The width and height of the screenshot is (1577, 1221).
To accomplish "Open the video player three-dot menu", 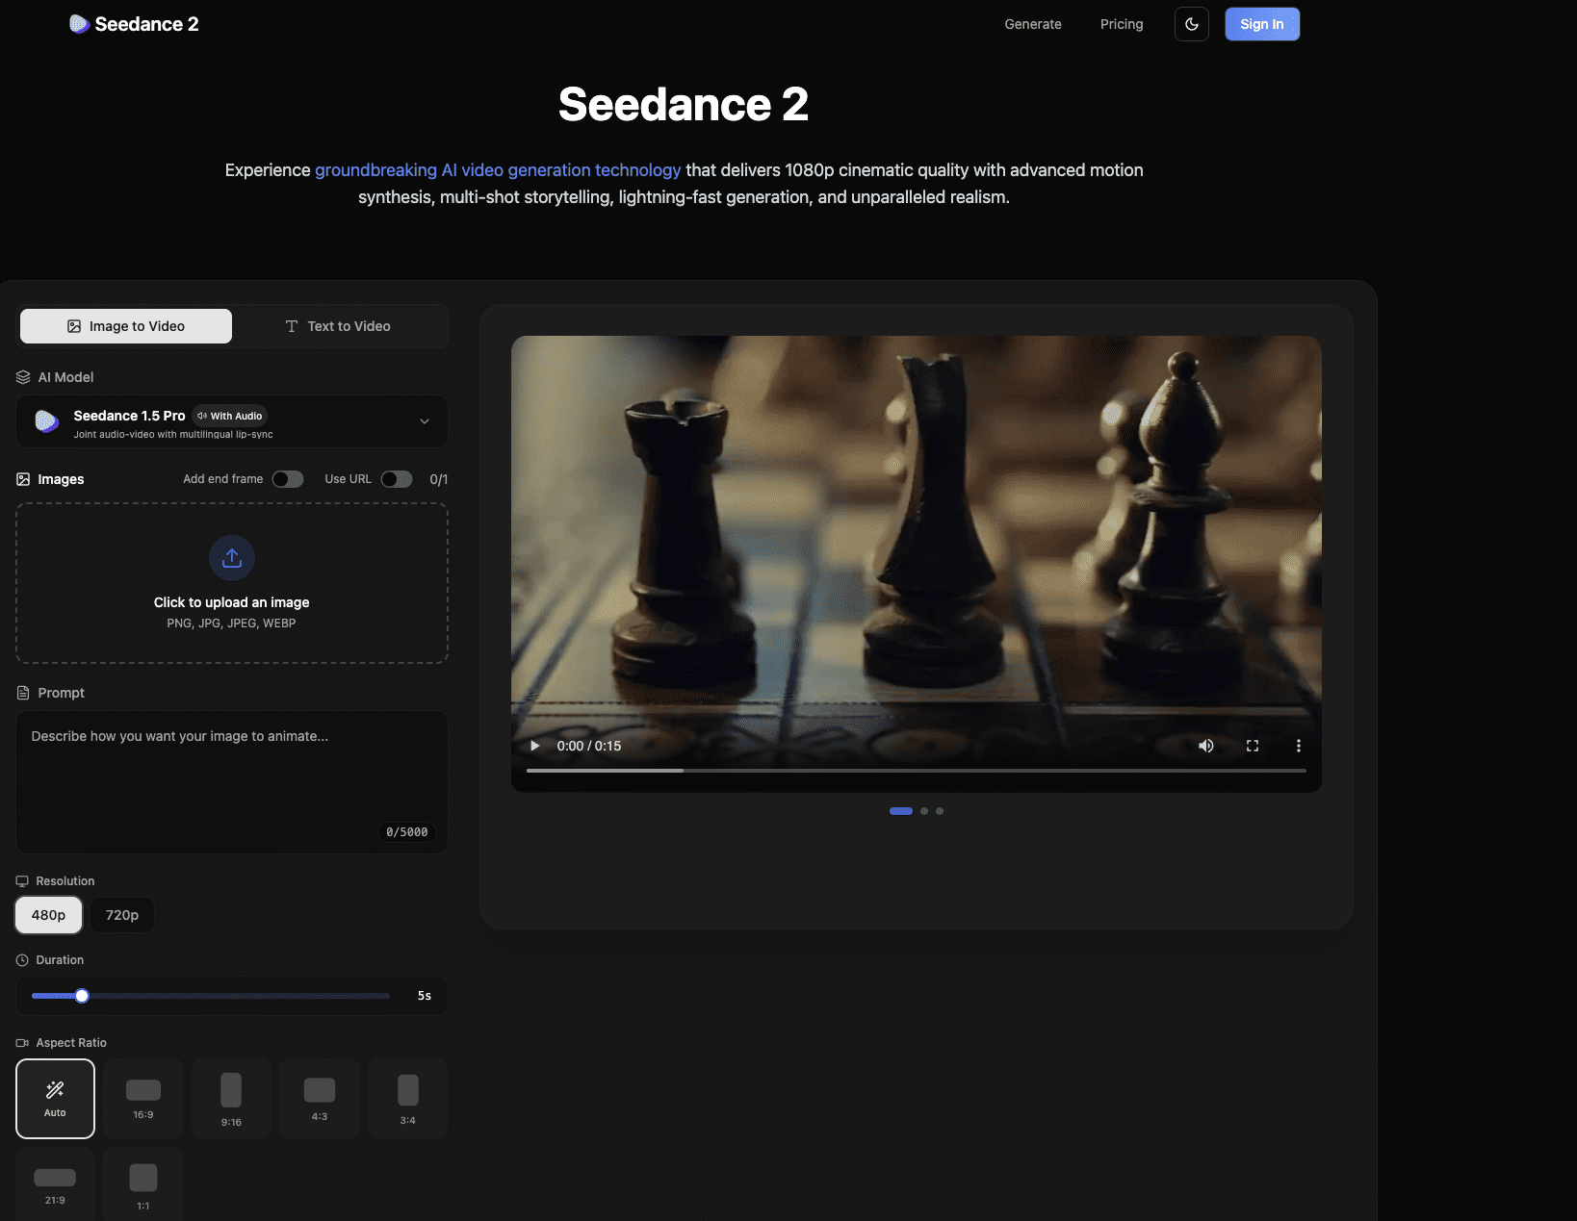I will (x=1298, y=746).
